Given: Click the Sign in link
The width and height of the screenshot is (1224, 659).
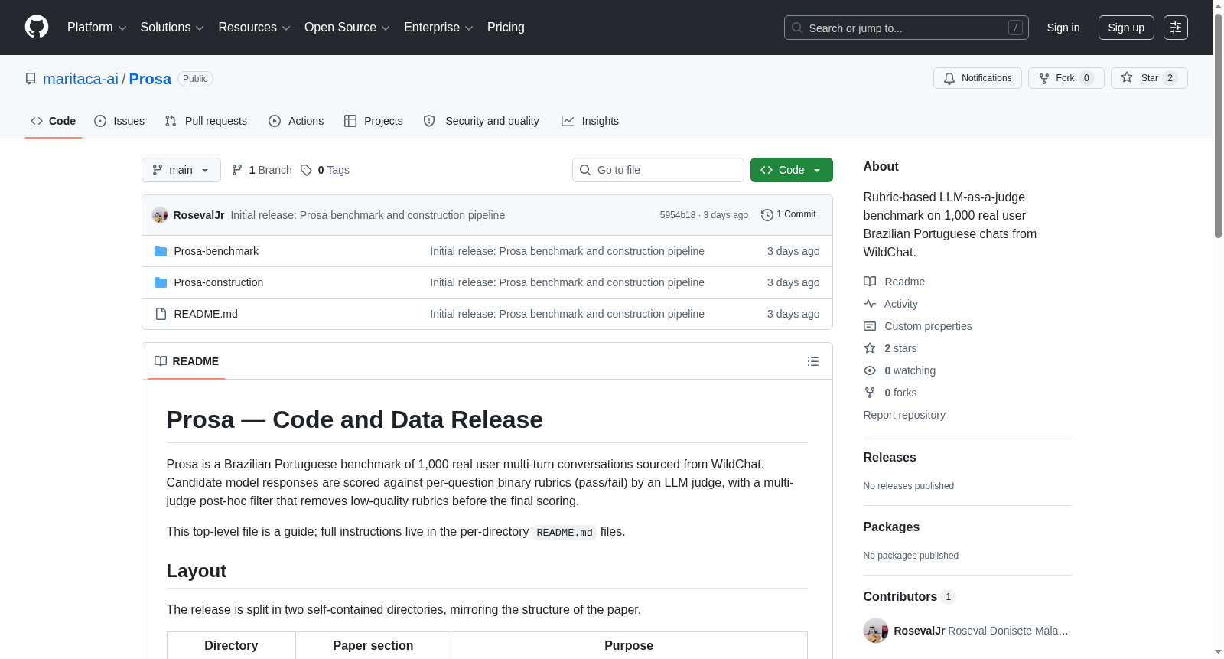Looking at the screenshot, I should pos(1063,28).
